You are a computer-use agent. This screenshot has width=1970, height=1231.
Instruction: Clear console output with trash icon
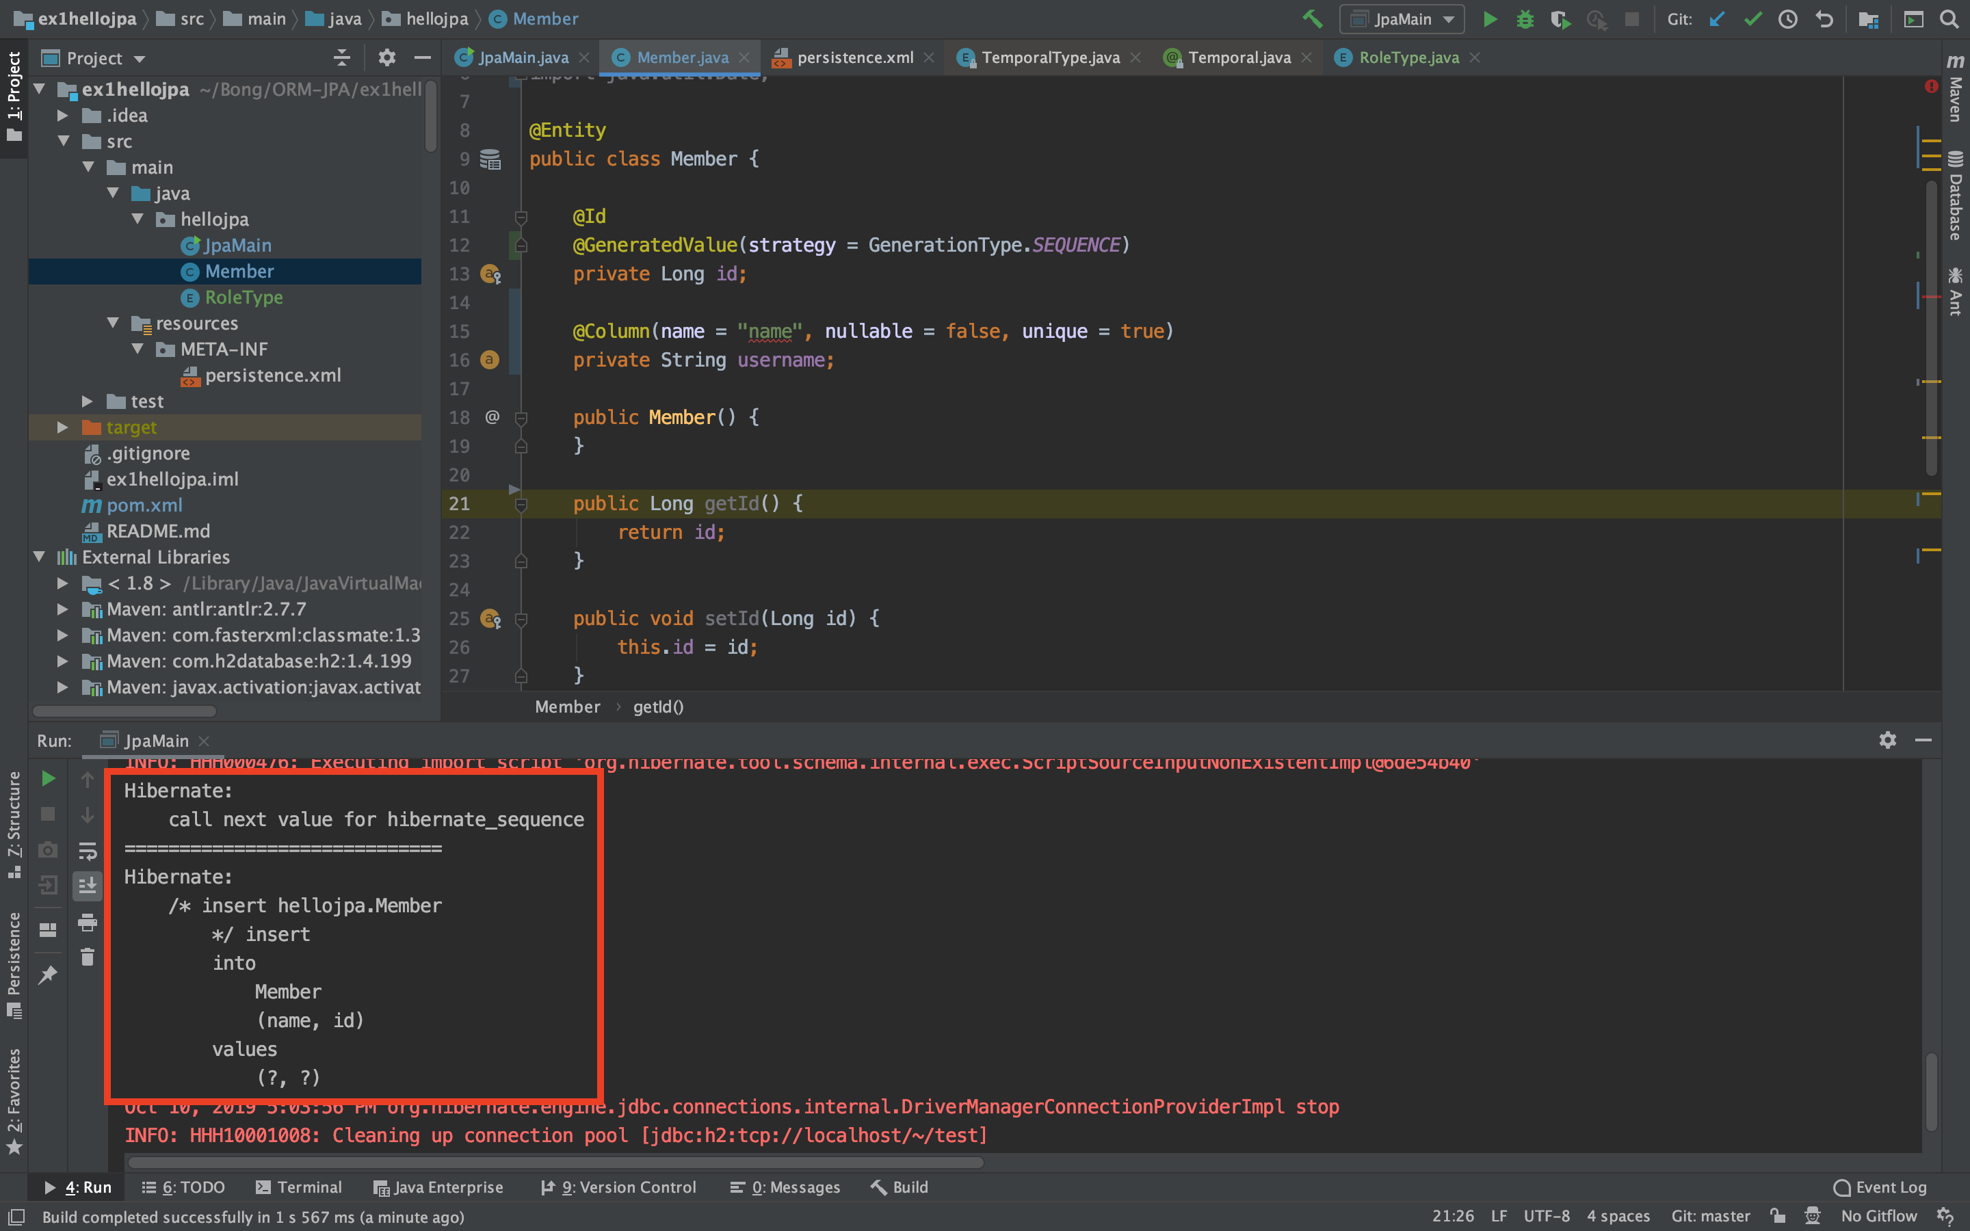[x=87, y=957]
